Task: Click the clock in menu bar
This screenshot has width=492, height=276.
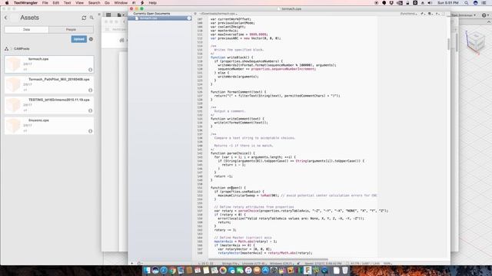Action: click(447, 3)
